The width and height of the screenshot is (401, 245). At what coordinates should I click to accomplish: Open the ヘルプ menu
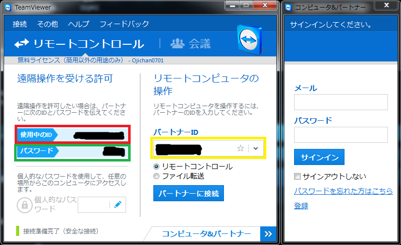[79, 24]
